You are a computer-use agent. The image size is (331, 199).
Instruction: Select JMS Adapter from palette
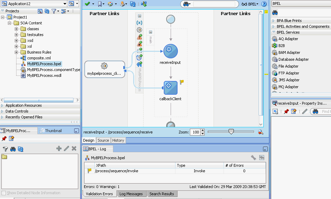coord(289,80)
